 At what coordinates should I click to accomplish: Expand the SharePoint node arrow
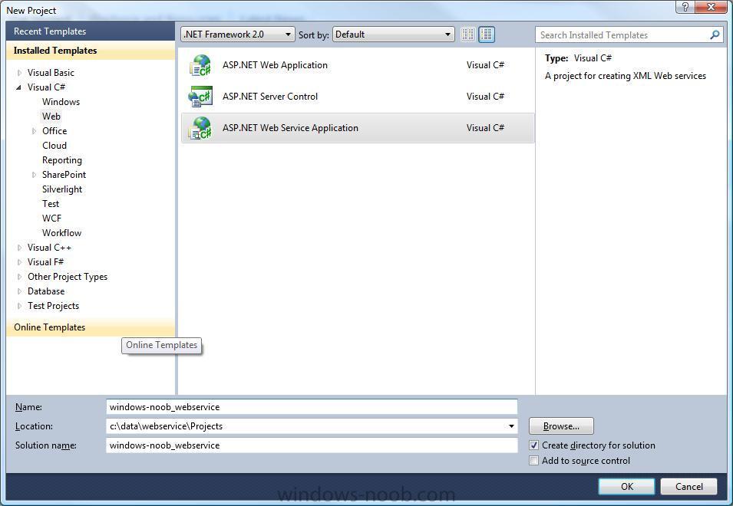(x=34, y=175)
